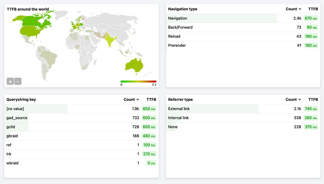Click the TTFB header in Navigation type

click(313, 9)
